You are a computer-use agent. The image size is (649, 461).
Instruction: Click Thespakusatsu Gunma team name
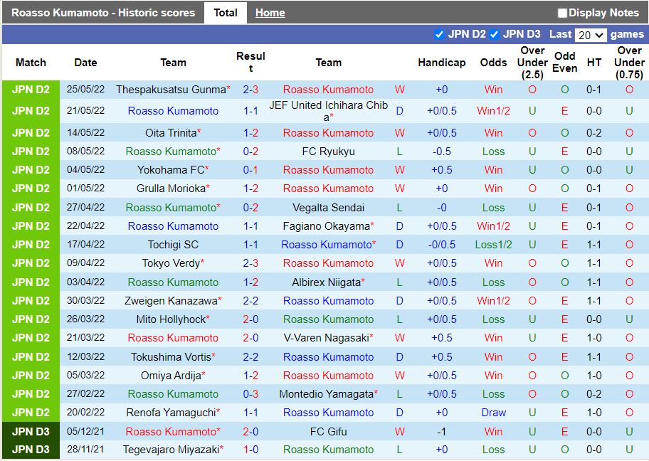(x=171, y=90)
